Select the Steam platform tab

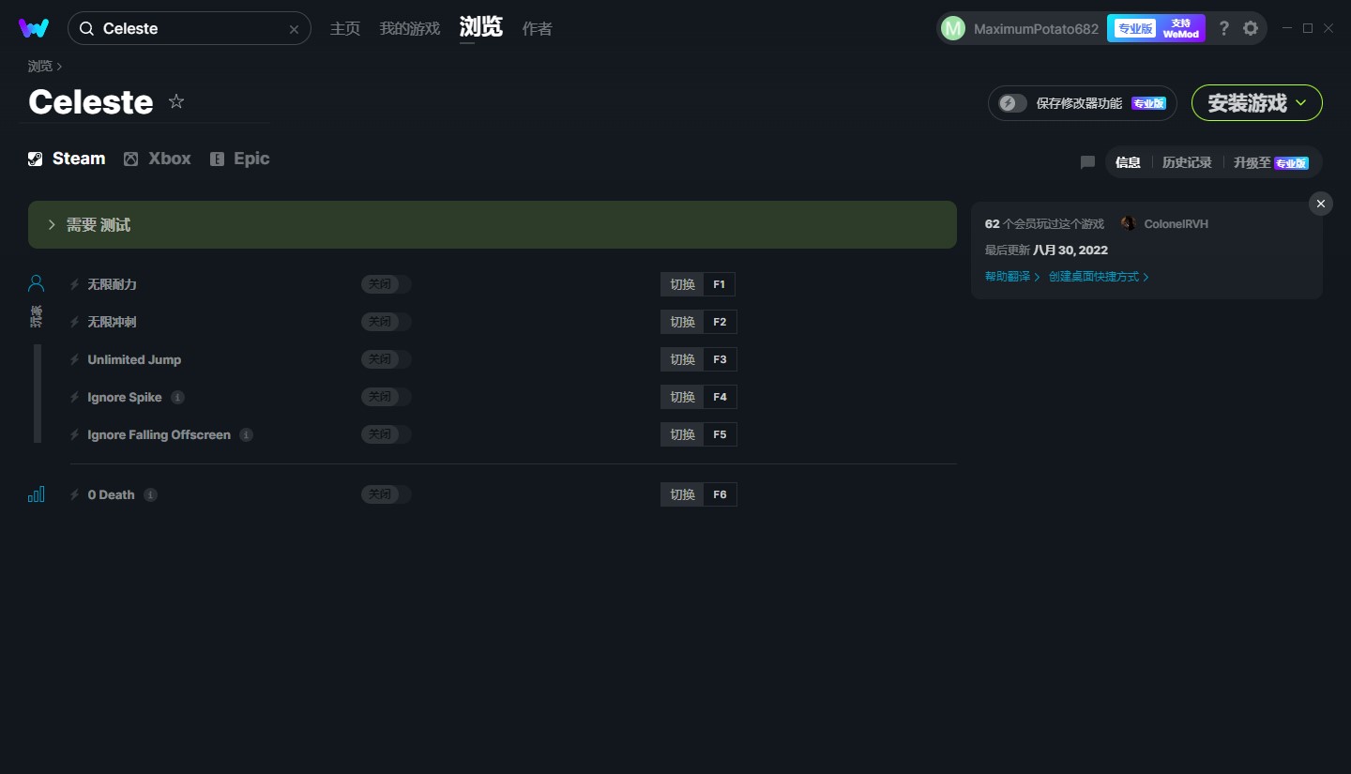[67, 159]
